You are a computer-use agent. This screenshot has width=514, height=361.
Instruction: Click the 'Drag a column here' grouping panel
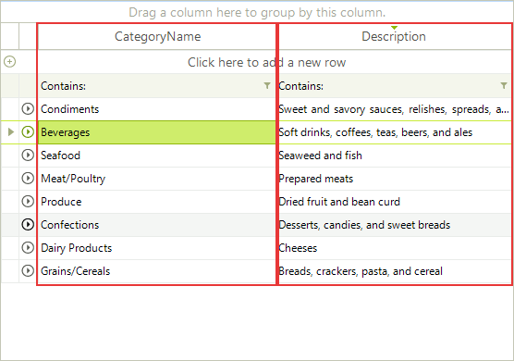click(x=257, y=12)
